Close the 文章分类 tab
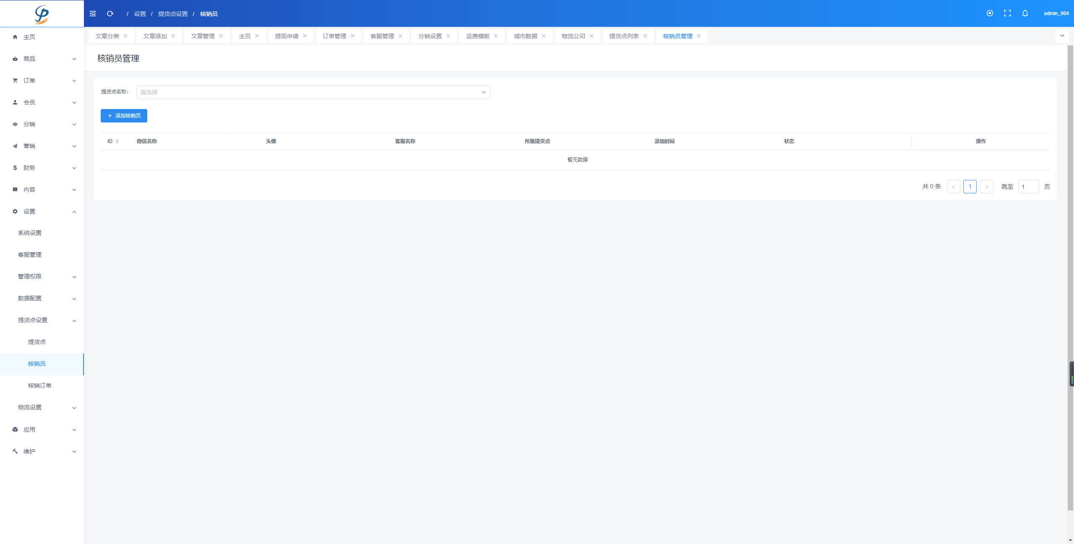Screen dimensions: 1074x544 click(125, 36)
